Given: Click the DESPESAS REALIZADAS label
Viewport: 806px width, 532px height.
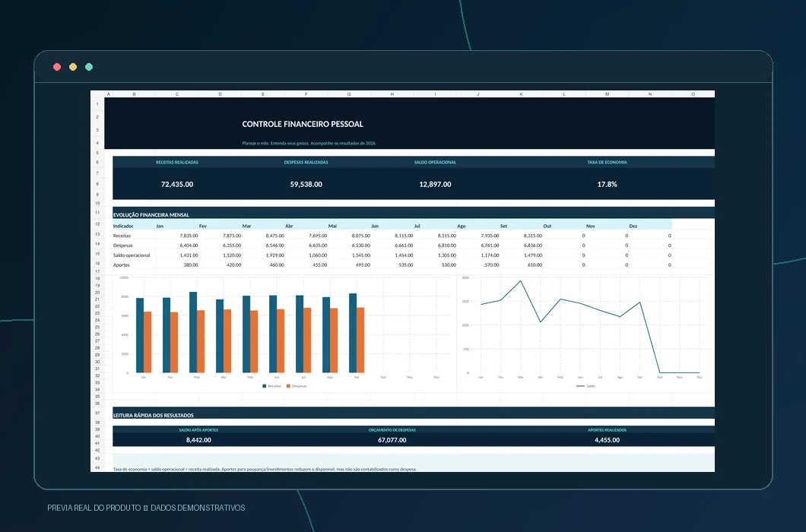Looking at the screenshot, I should coord(306,163).
